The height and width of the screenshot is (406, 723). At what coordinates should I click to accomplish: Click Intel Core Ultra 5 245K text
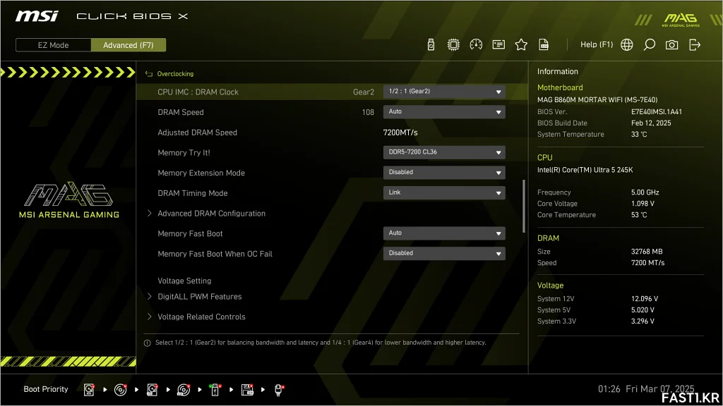(585, 170)
